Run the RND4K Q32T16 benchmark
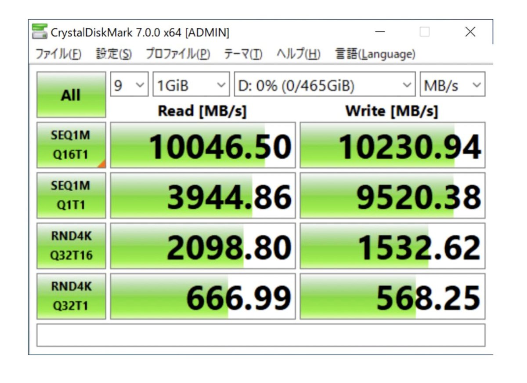This screenshot has width=527, height=383. [x=71, y=246]
